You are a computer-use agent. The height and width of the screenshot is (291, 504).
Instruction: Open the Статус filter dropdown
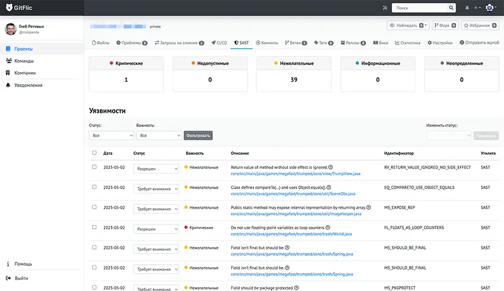(111, 135)
